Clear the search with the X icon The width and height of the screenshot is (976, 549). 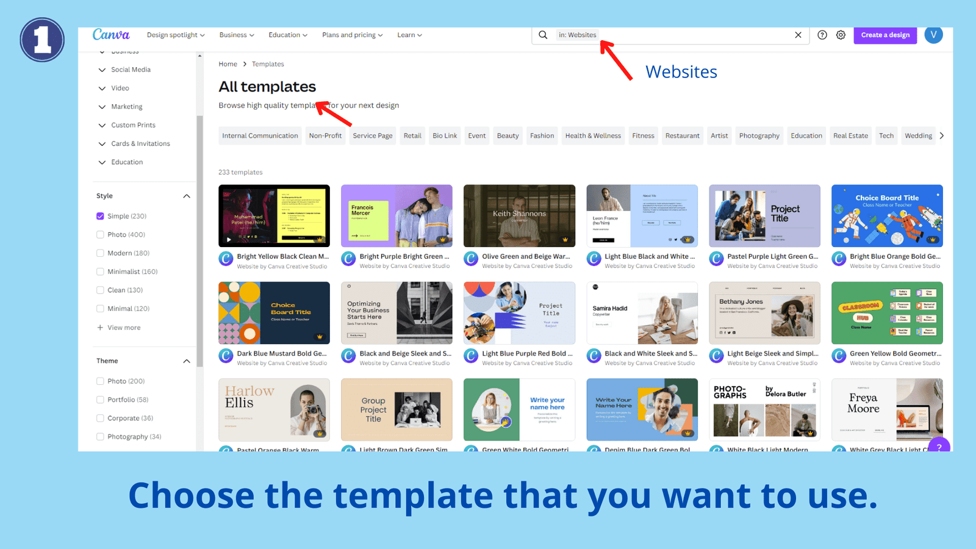(x=798, y=35)
